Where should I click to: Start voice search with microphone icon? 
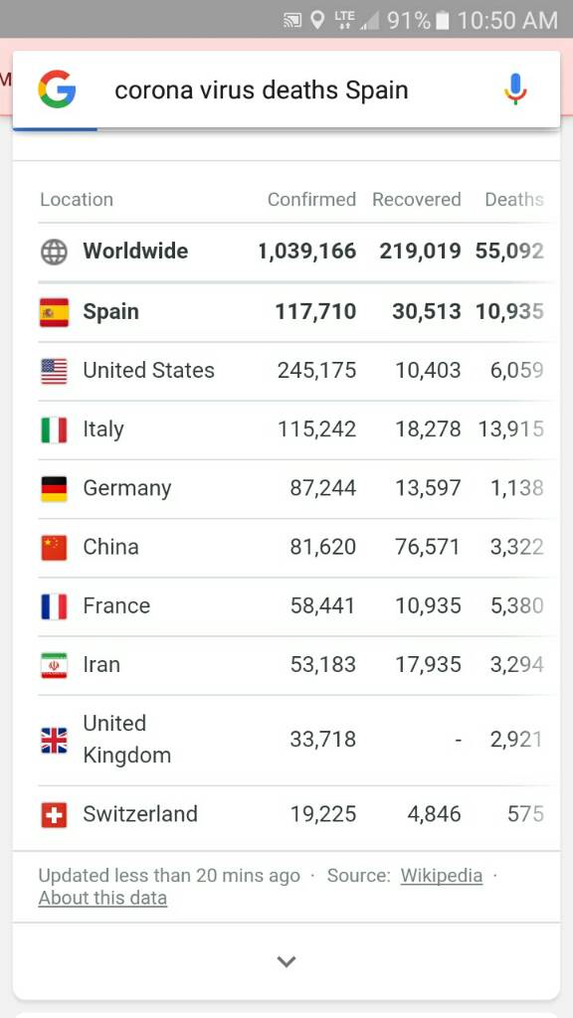point(515,89)
